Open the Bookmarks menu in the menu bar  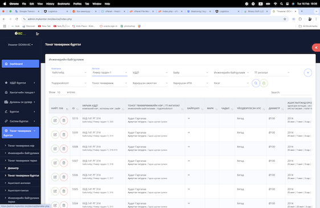point(63,3)
